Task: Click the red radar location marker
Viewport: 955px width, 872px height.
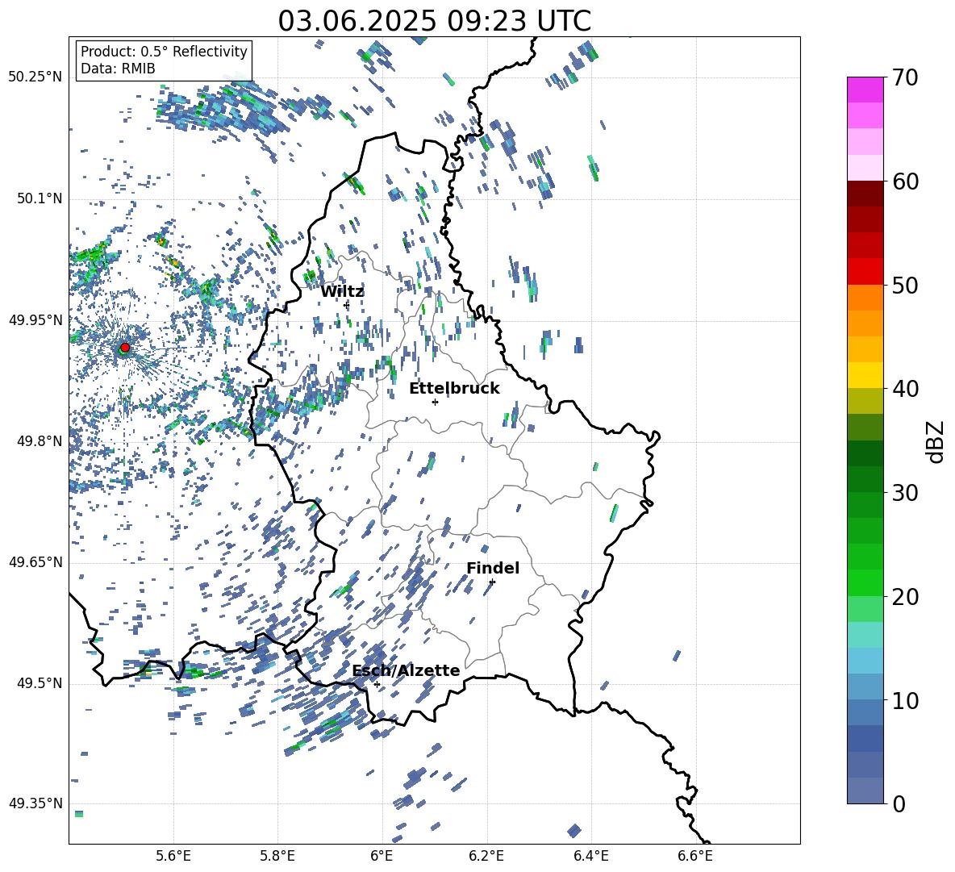Action: 125,347
